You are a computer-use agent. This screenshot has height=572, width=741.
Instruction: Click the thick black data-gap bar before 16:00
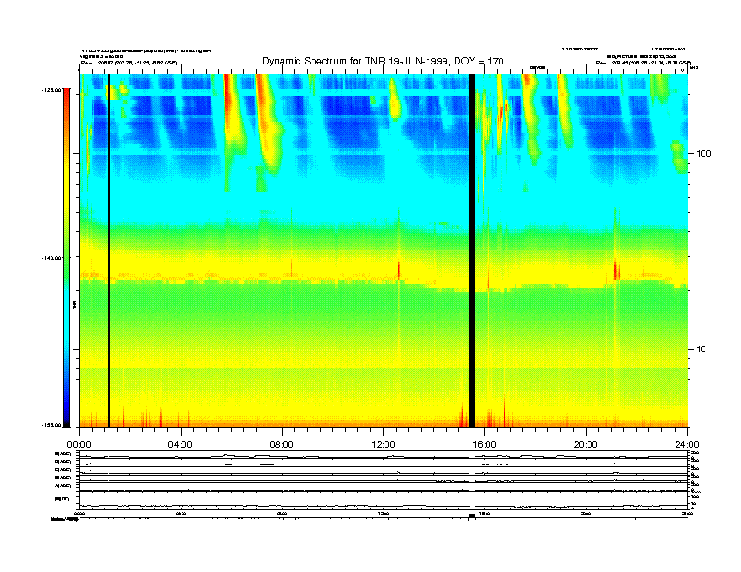[x=472, y=250]
